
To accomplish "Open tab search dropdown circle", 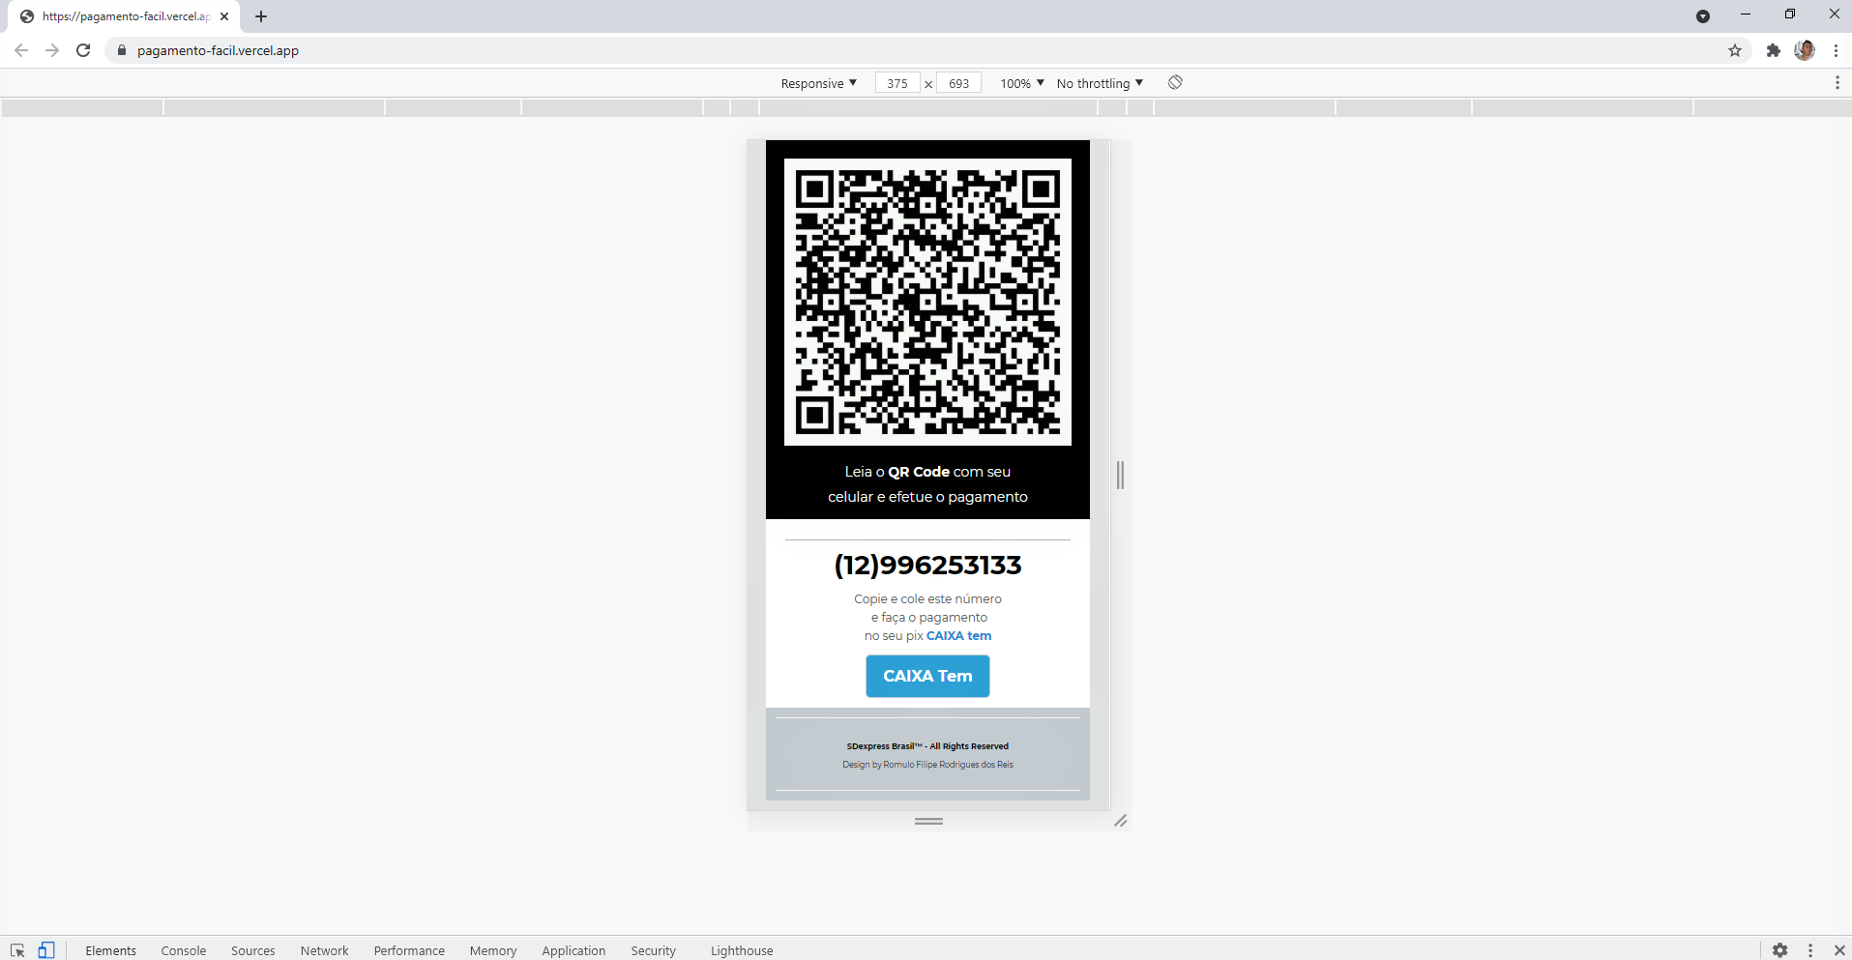I will point(1703,16).
